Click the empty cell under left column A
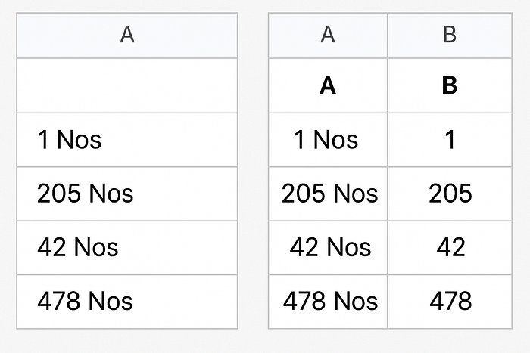 click(127, 85)
